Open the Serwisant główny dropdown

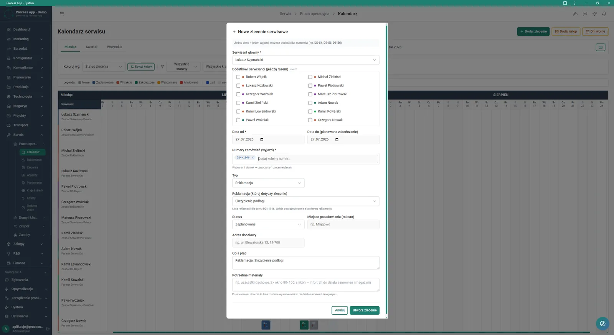point(305,60)
